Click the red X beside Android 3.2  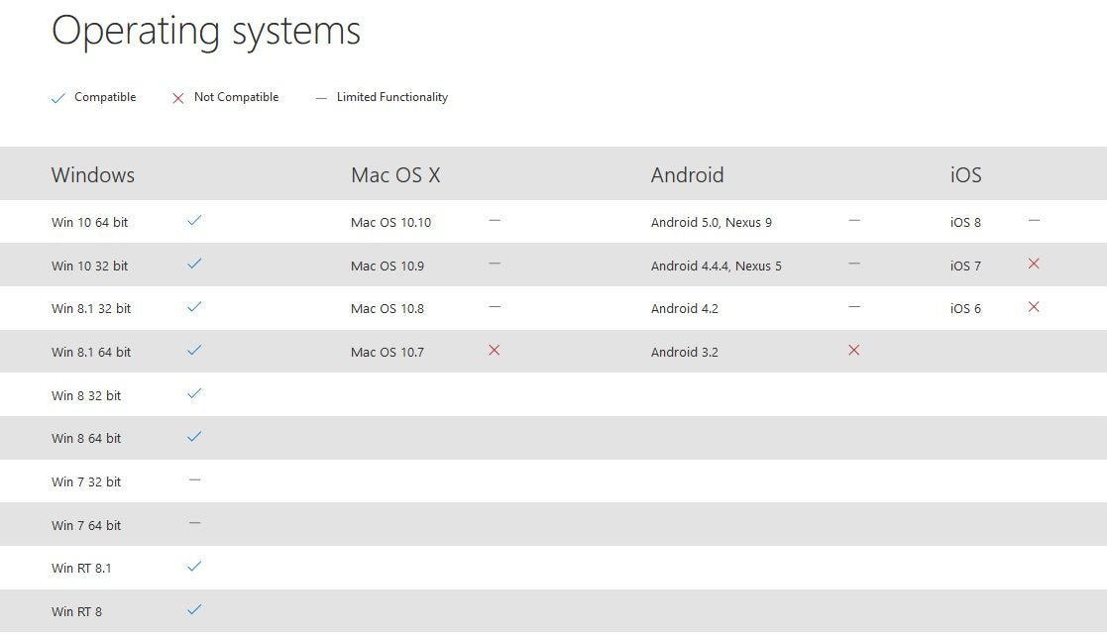(853, 351)
